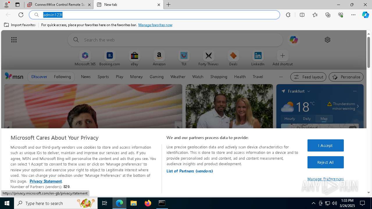Viewport: 372px width, 209px height.
Task: Open the Collections icon
Action: 328,15
